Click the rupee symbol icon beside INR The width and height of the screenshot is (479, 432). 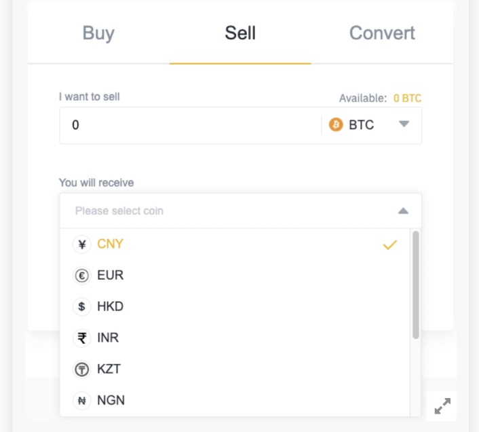(81, 338)
